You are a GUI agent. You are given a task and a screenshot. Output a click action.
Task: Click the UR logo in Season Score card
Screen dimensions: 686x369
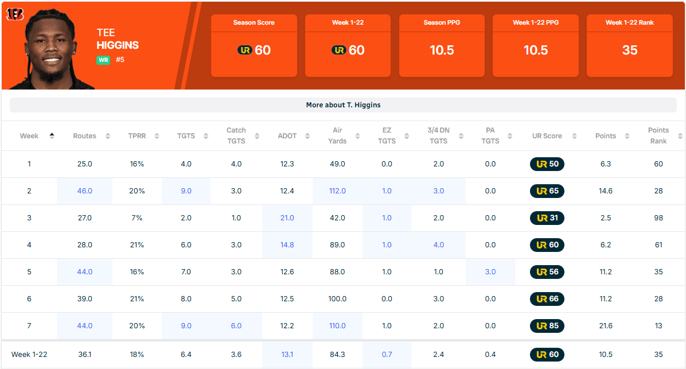click(244, 51)
